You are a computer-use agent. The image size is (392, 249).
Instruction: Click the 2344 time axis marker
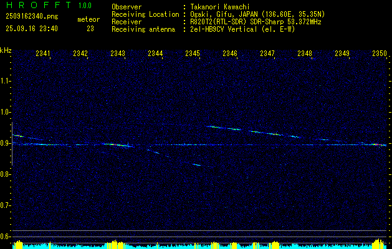155,54
